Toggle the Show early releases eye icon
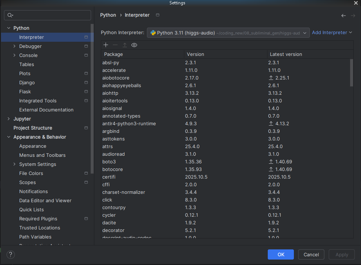 click(134, 45)
